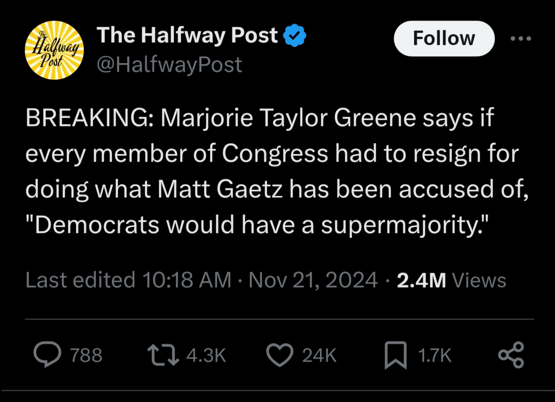Open the 2.4M Views analytics
This screenshot has height=402, width=555.
point(451,280)
